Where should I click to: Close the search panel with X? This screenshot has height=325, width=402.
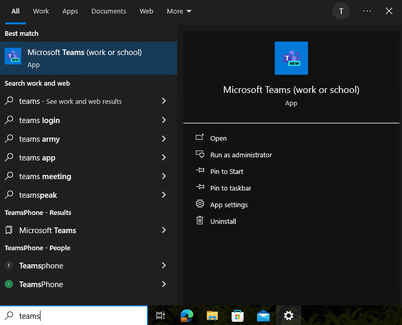(x=389, y=11)
